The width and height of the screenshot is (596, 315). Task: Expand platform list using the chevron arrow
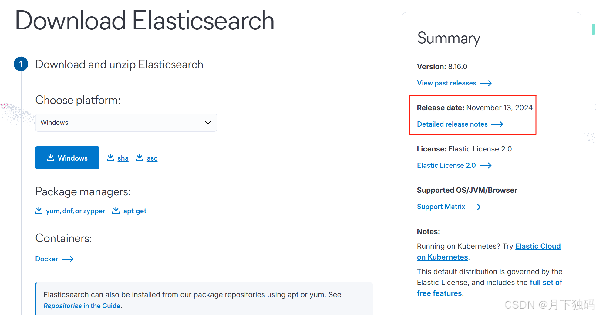(x=208, y=123)
